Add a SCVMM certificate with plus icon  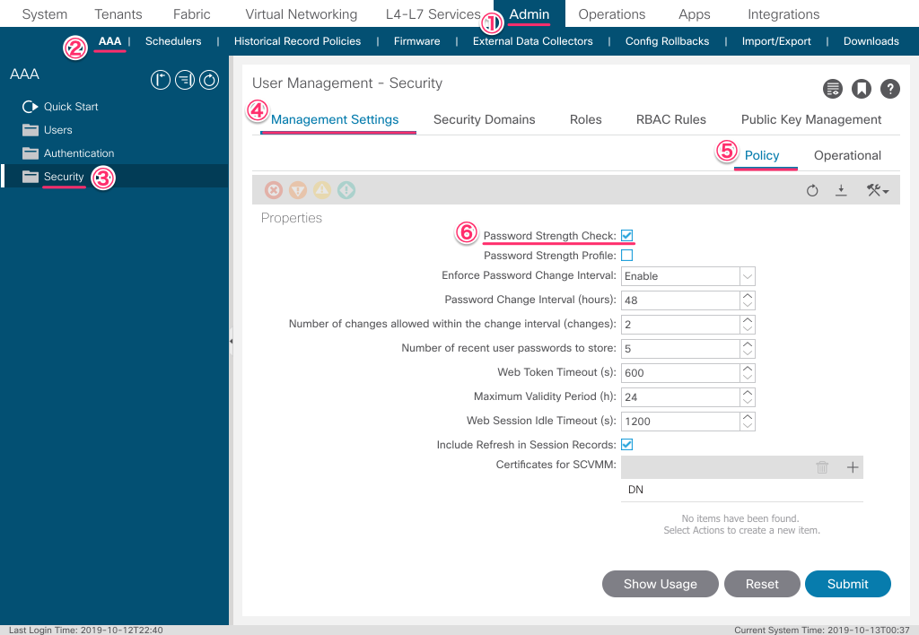[853, 467]
